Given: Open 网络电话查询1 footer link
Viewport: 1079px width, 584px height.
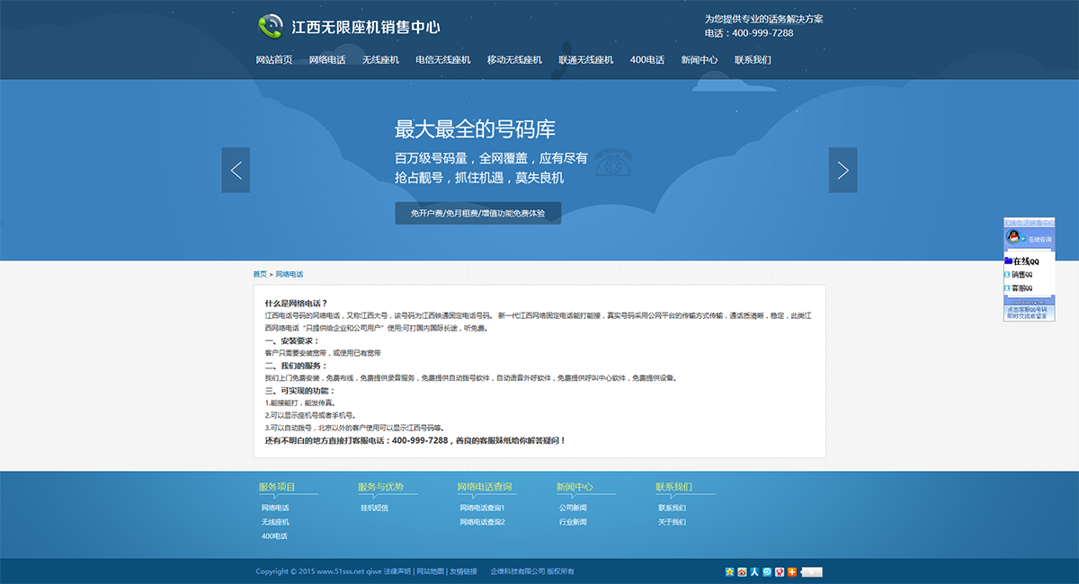Looking at the screenshot, I should (482, 509).
